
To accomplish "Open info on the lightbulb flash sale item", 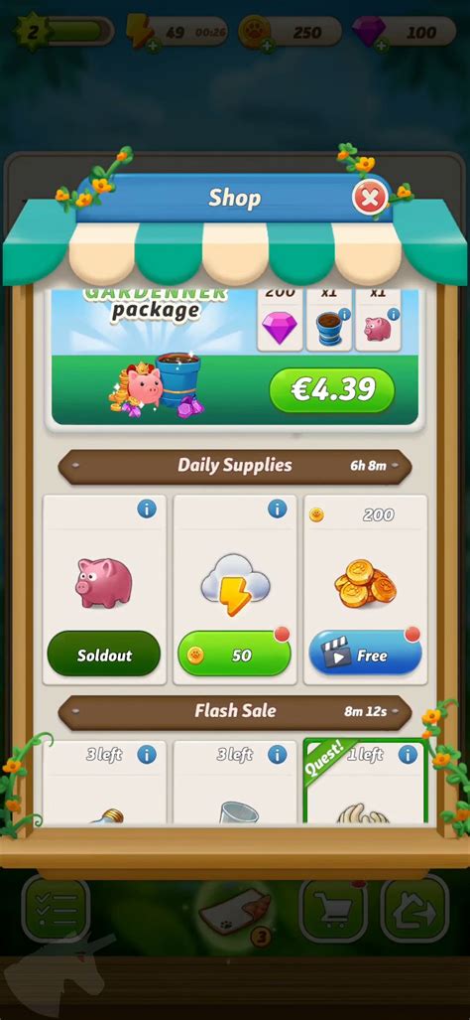I will point(147,755).
